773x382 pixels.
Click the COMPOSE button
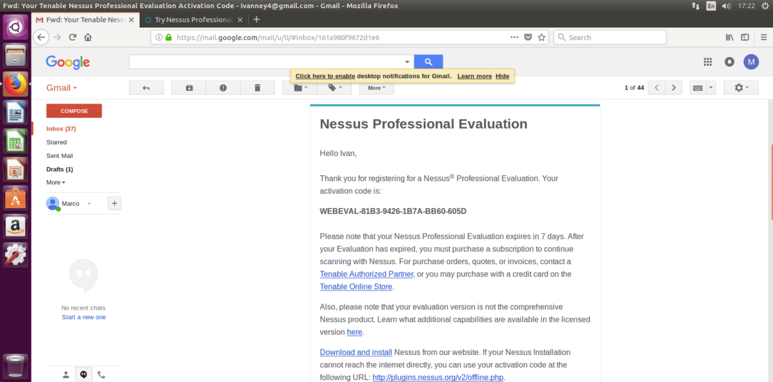(74, 111)
